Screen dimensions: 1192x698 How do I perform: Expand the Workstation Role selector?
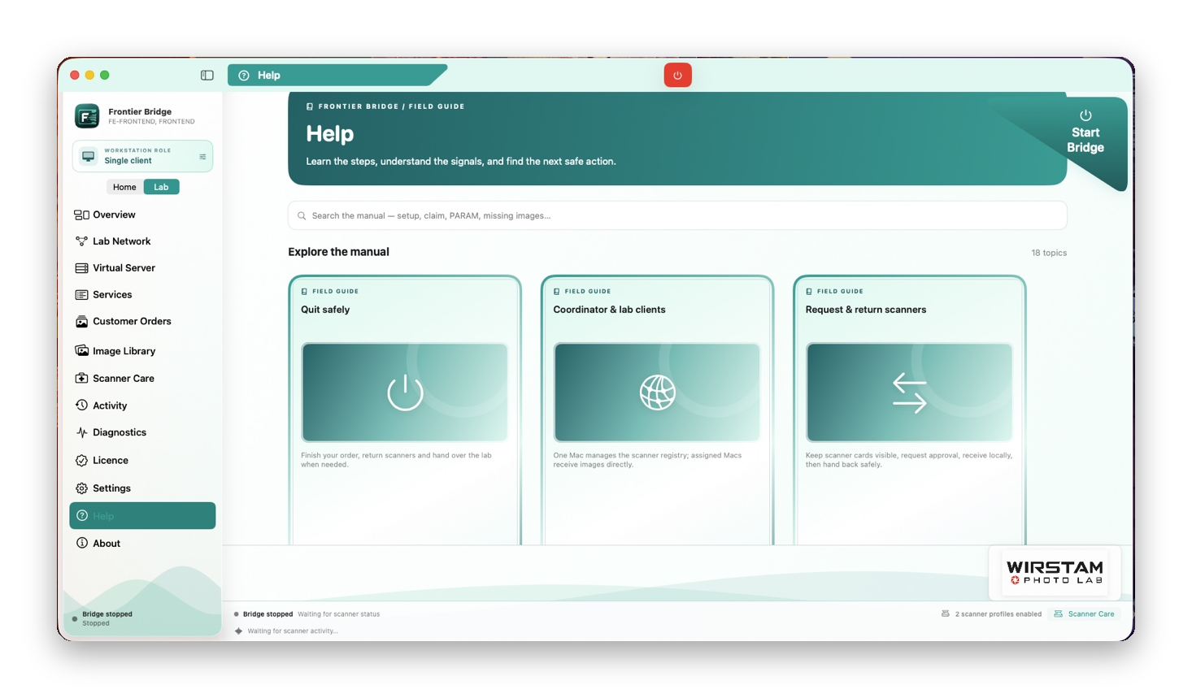[x=142, y=156]
